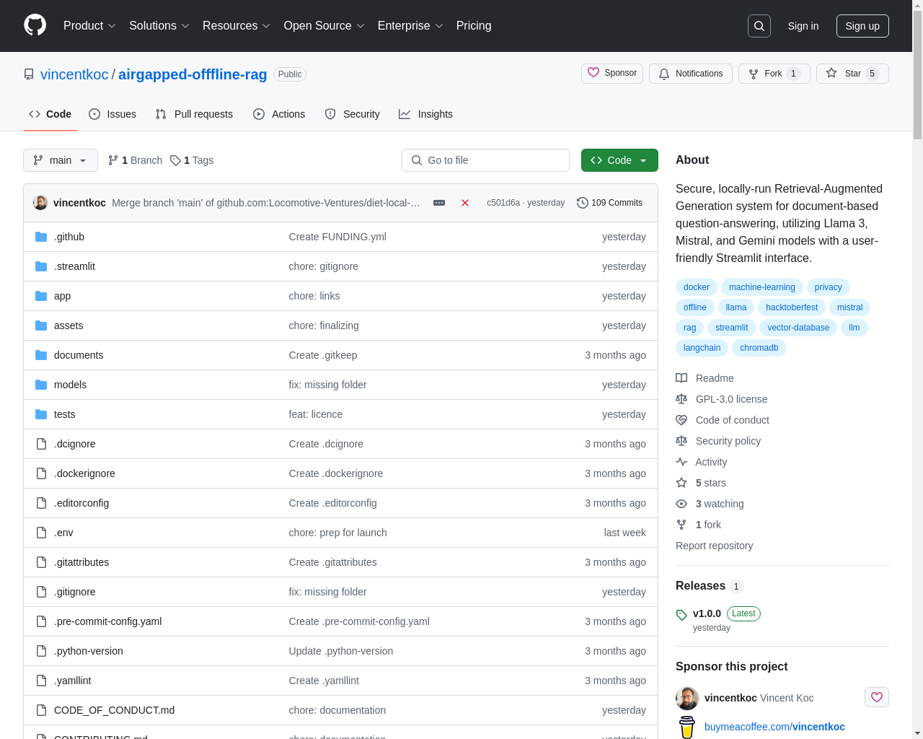This screenshot has height=739, width=923.
Task: Click the .dcignore file icon
Action: click(x=41, y=444)
